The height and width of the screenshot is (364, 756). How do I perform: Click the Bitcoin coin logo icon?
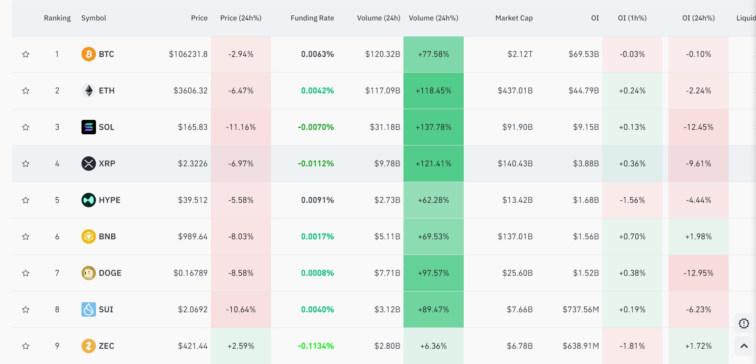tap(88, 54)
